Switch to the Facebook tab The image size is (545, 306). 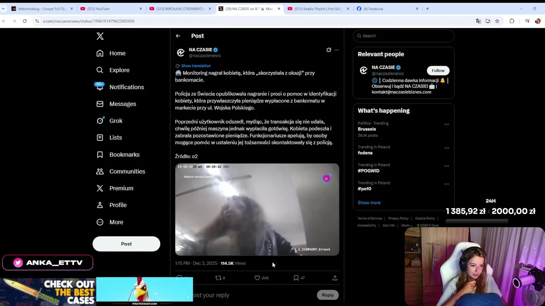point(387,8)
